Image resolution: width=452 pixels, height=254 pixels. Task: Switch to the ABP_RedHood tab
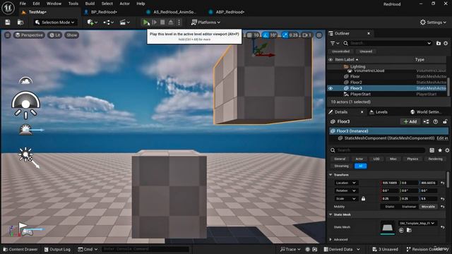tap(230, 12)
